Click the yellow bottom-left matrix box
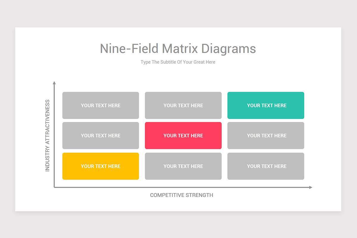357x238 pixels. pyautogui.click(x=101, y=166)
